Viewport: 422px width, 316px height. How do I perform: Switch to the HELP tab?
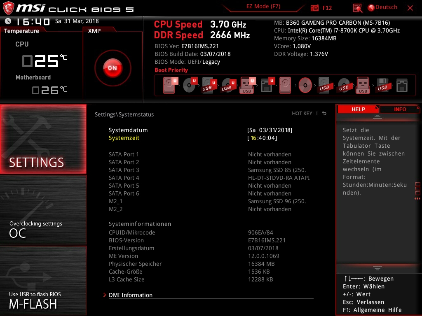pyautogui.click(x=358, y=109)
